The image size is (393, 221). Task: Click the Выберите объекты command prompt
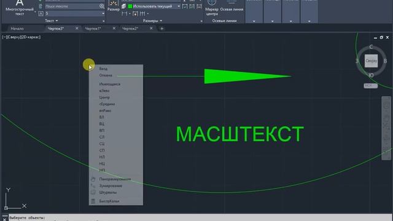(27, 218)
